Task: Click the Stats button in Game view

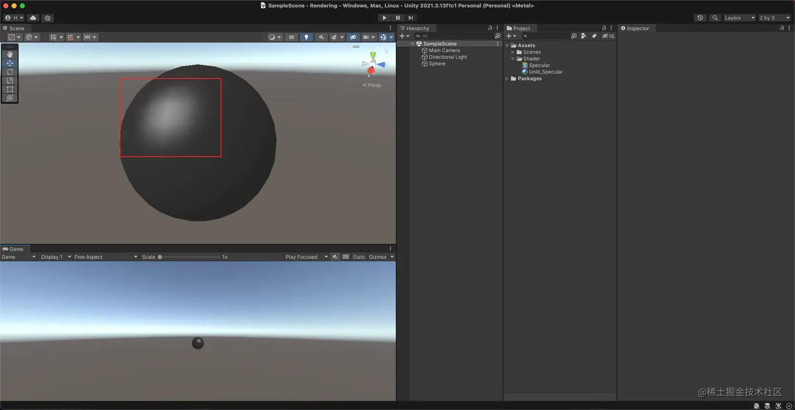Action: pyautogui.click(x=359, y=257)
